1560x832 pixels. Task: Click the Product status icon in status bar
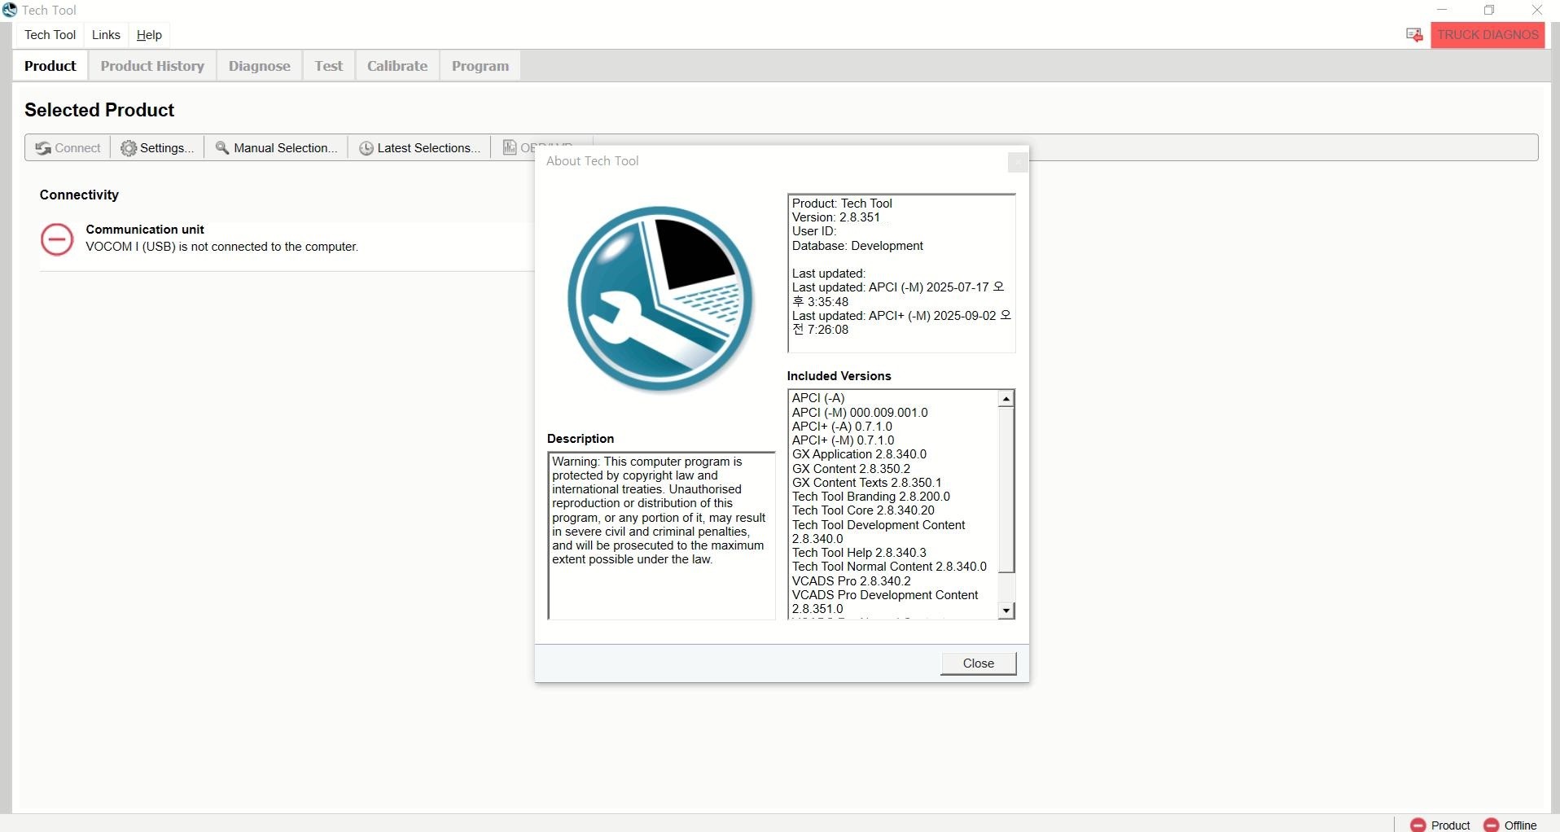click(1418, 825)
